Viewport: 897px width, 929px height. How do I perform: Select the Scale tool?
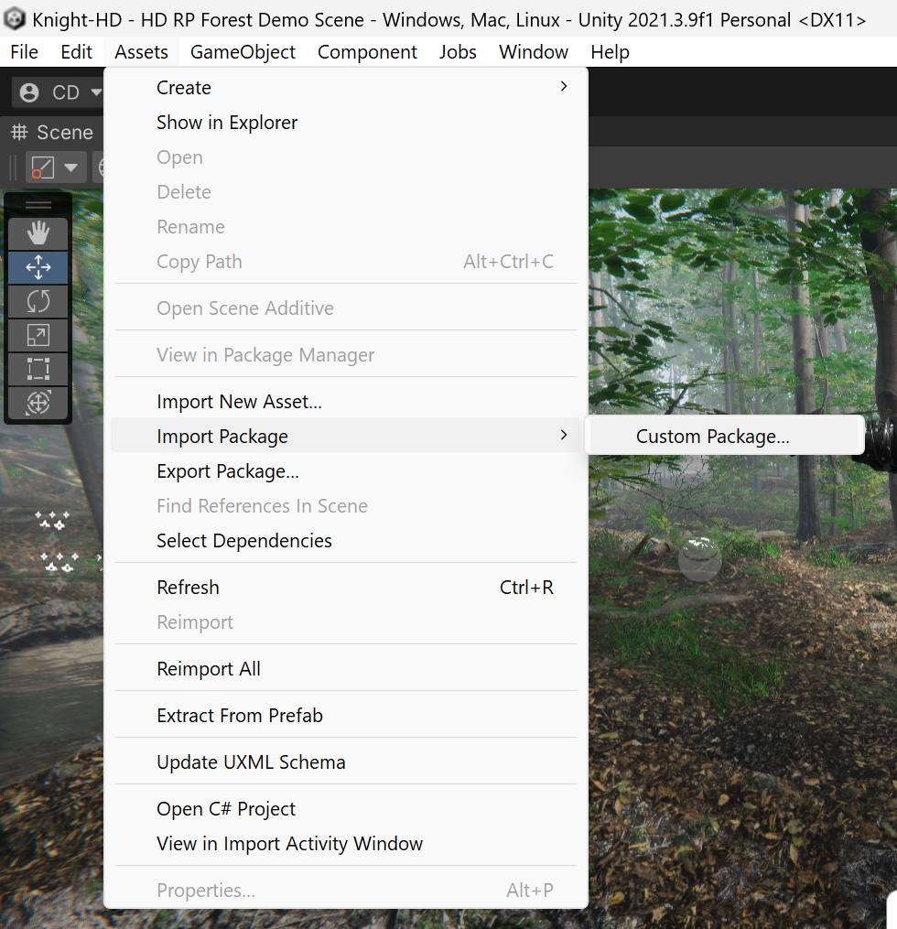tap(38, 335)
